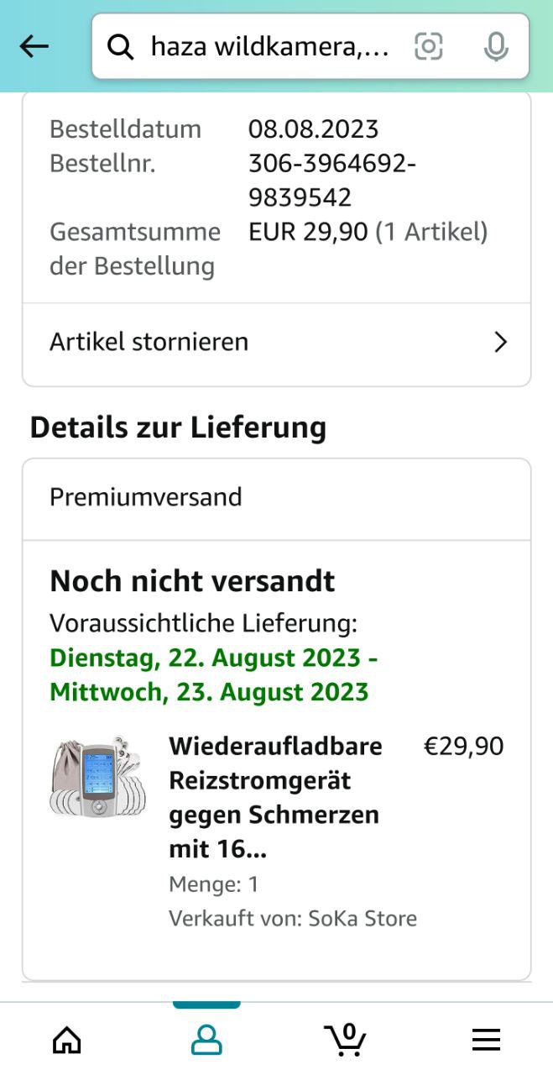Expand the Artikel stornieren chevron

(x=501, y=342)
